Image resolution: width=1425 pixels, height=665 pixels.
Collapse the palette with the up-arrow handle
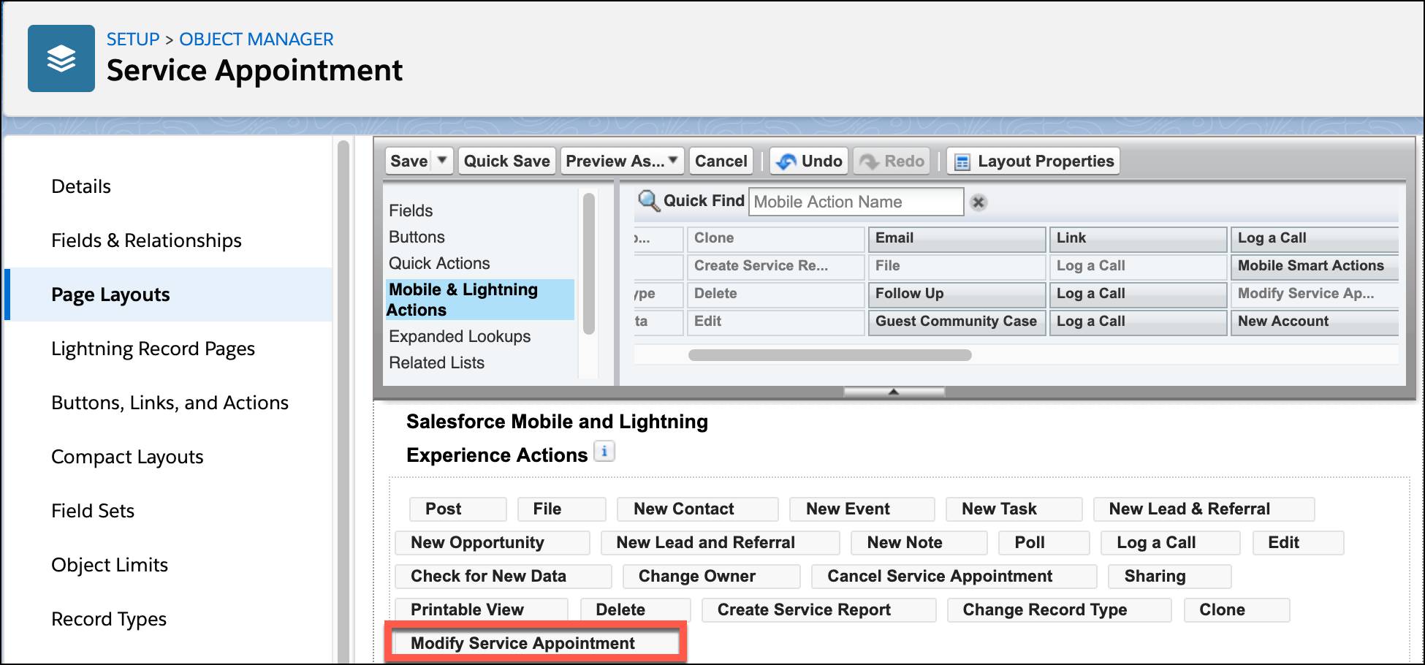[894, 392]
